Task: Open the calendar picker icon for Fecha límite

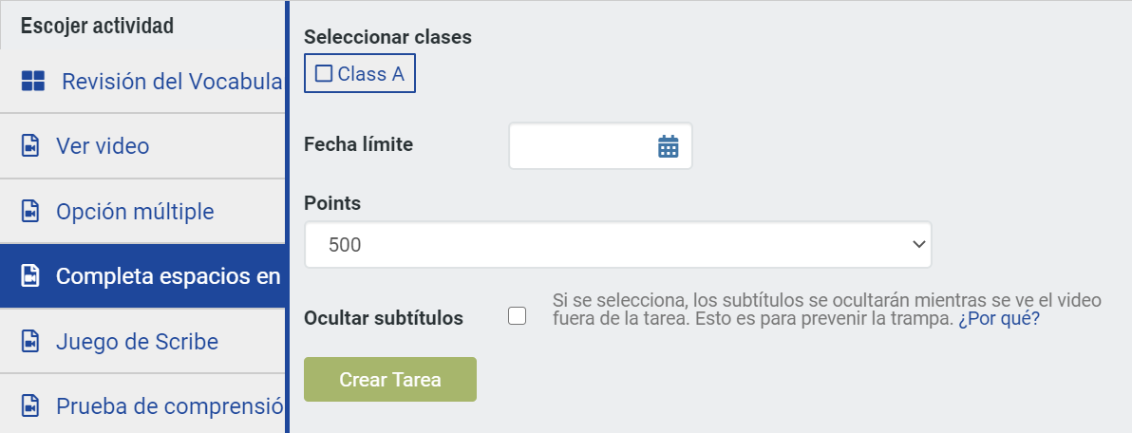Action: pyautogui.click(x=668, y=146)
